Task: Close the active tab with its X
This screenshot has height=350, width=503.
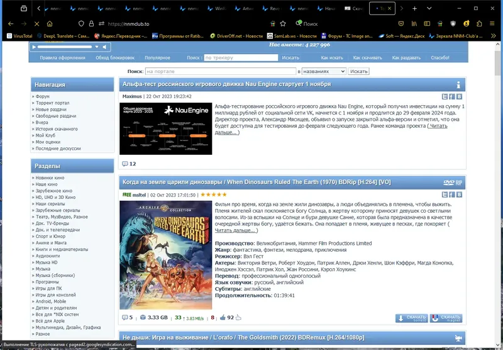Action: click(389, 9)
